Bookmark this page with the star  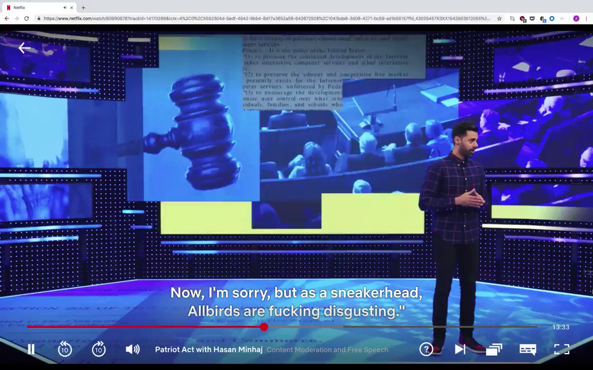(499, 18)
